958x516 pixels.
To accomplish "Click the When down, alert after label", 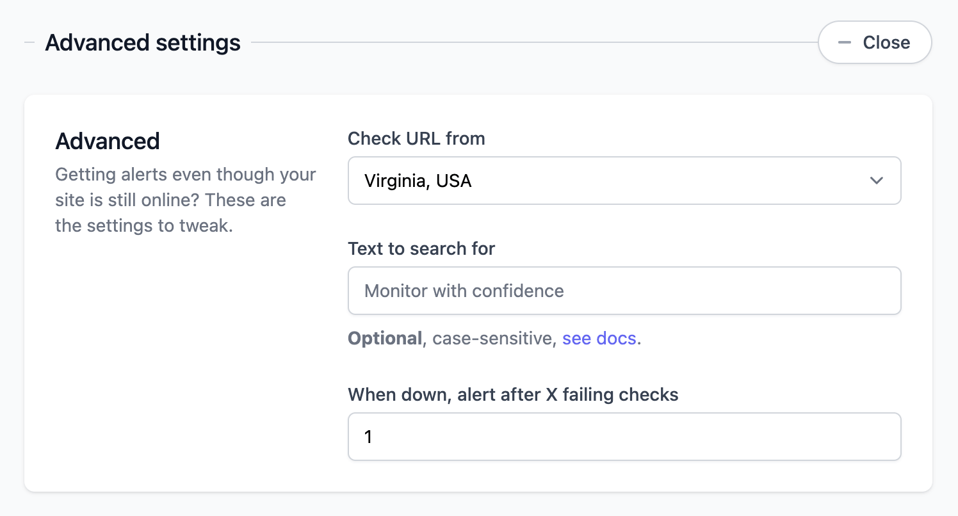I will (x=513, y=394).
